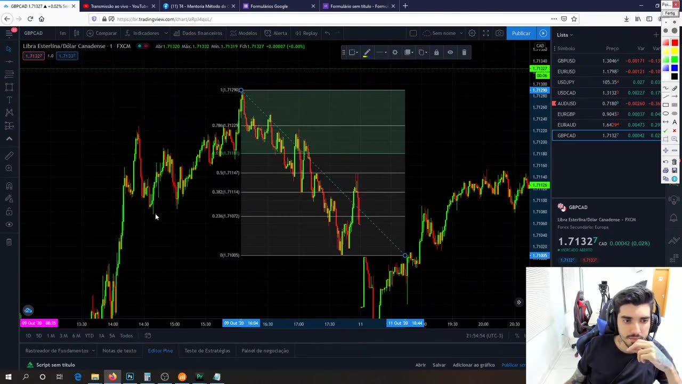
Task: Select the YTD range button
Action: 89,335
